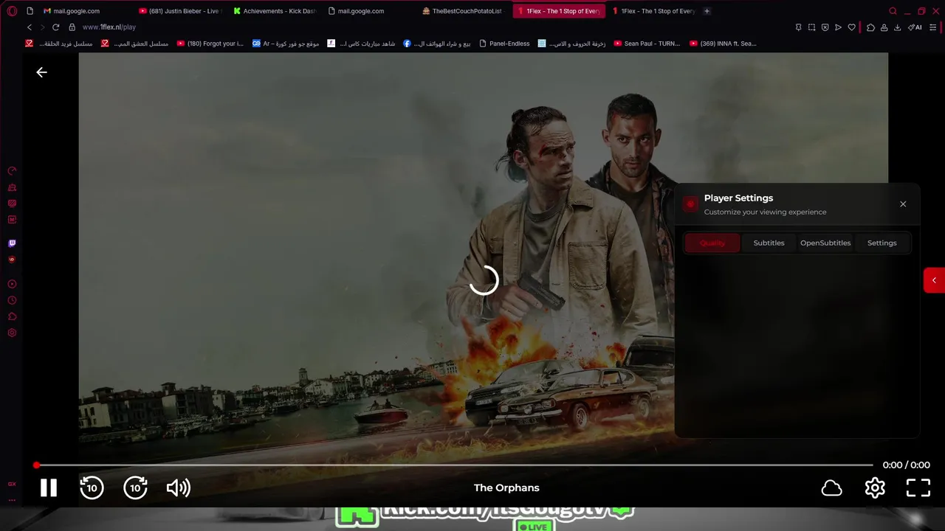Seek on the video progress bar

[x=454, y=465]
